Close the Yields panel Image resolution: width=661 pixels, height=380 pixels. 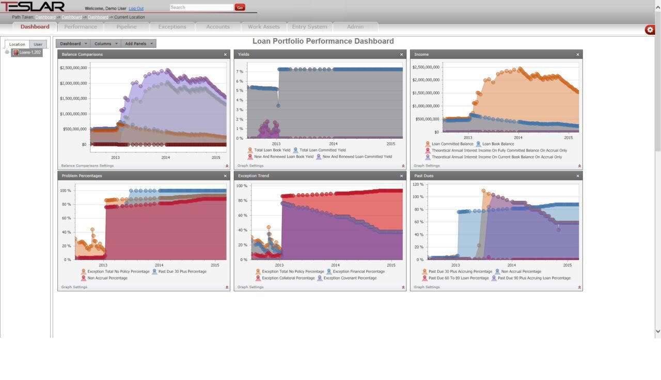pos(401,54)
